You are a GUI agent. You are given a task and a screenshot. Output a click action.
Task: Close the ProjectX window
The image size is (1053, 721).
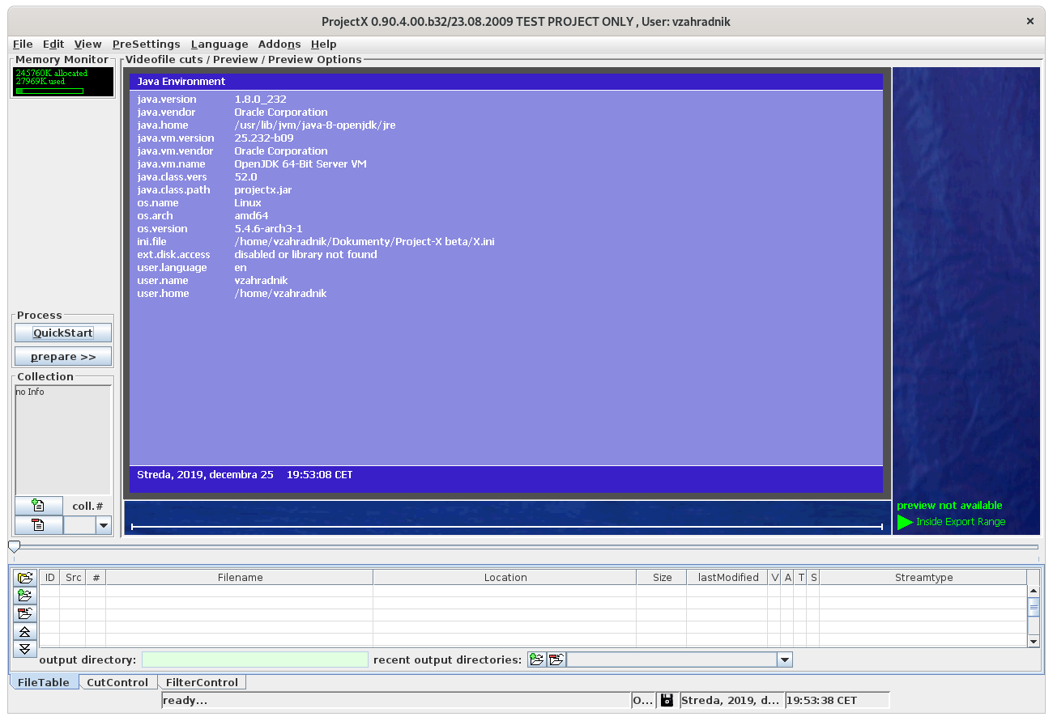(x=1030, y=22)
